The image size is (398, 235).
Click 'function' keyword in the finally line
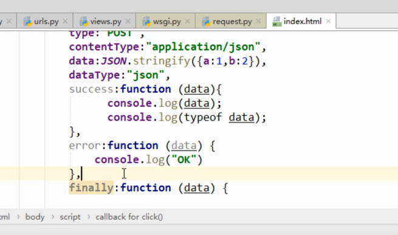click(x=146, y=188)
